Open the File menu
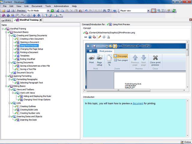Screen dimensions: 192x144 tap(5, 6)
